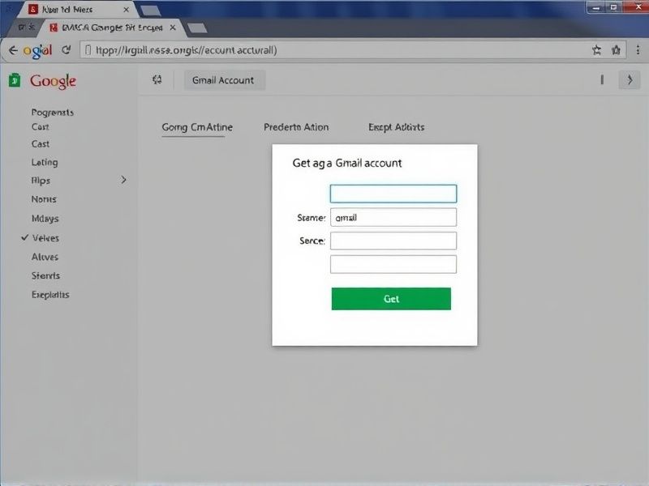Click the green icon beside Google logo
Screen dimensions: 649x486
(15, 80)
